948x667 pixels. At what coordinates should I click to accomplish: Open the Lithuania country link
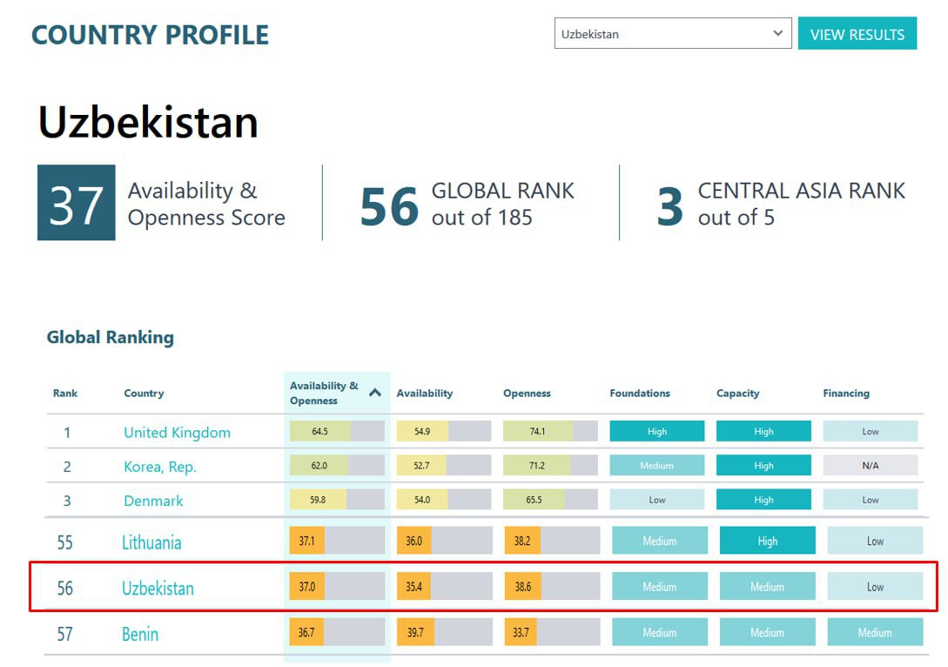tap(151, 542)
